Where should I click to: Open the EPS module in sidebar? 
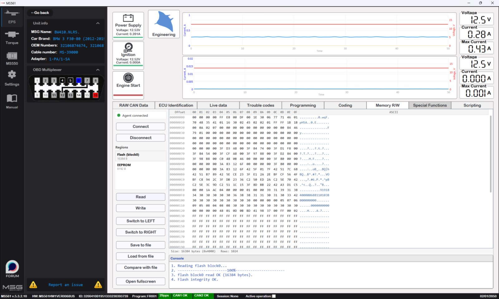(x=12, y=17)
